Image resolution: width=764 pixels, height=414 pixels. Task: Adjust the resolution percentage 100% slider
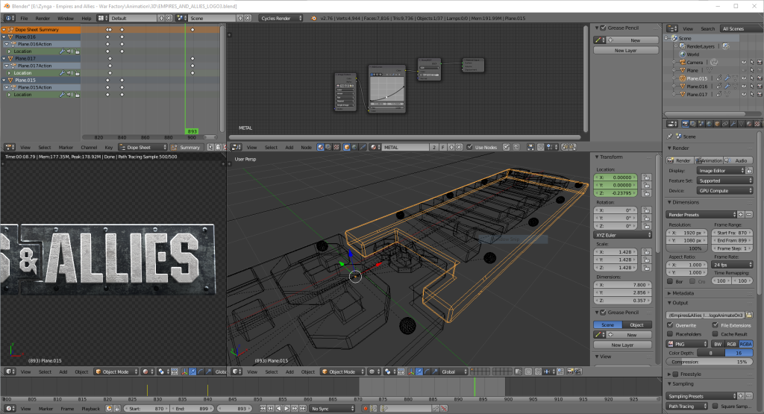(x=686, y=248)
